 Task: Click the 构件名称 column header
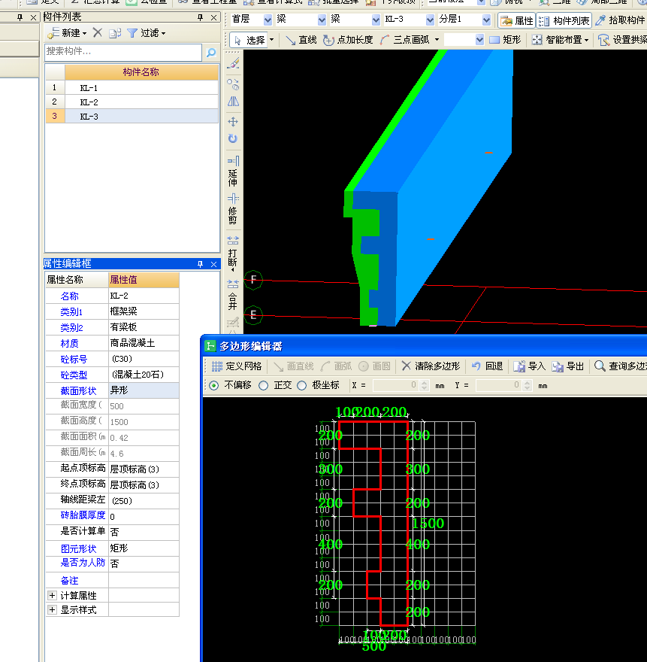coord(141,72)
